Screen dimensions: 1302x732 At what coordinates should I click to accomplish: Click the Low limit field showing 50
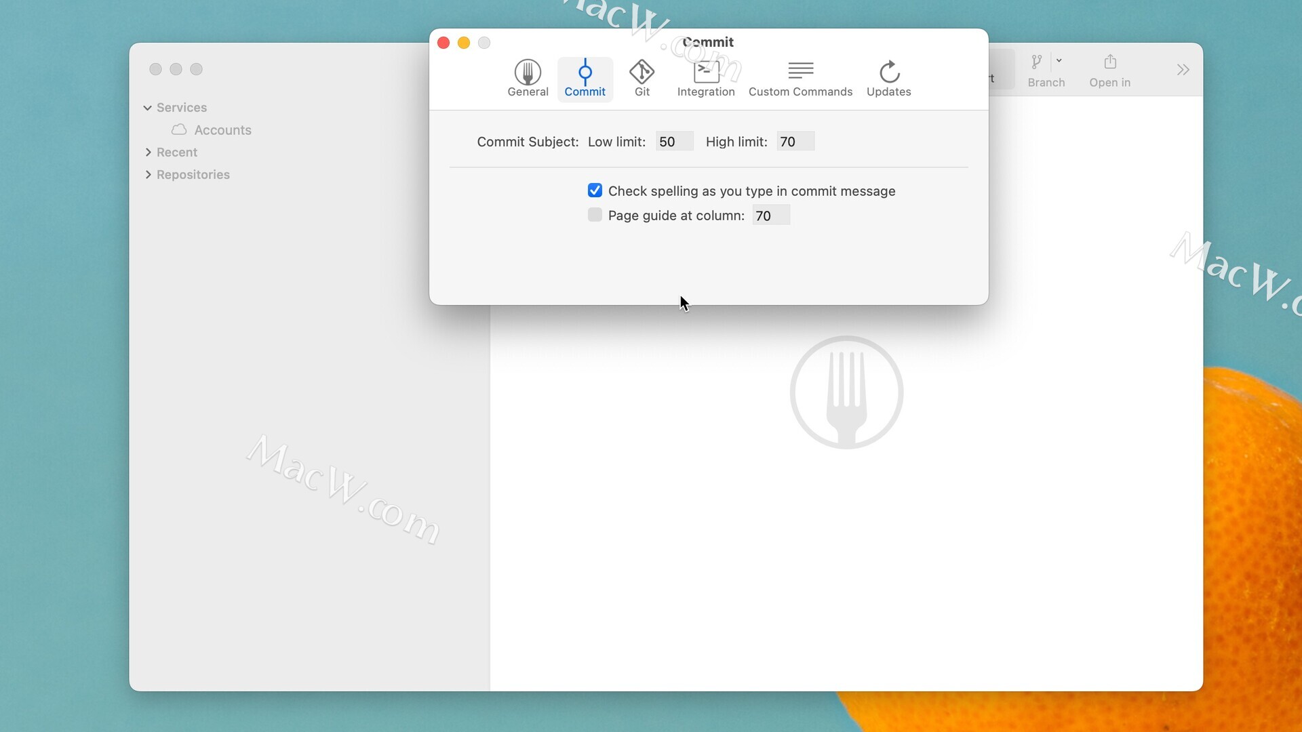tap(674, 142)
